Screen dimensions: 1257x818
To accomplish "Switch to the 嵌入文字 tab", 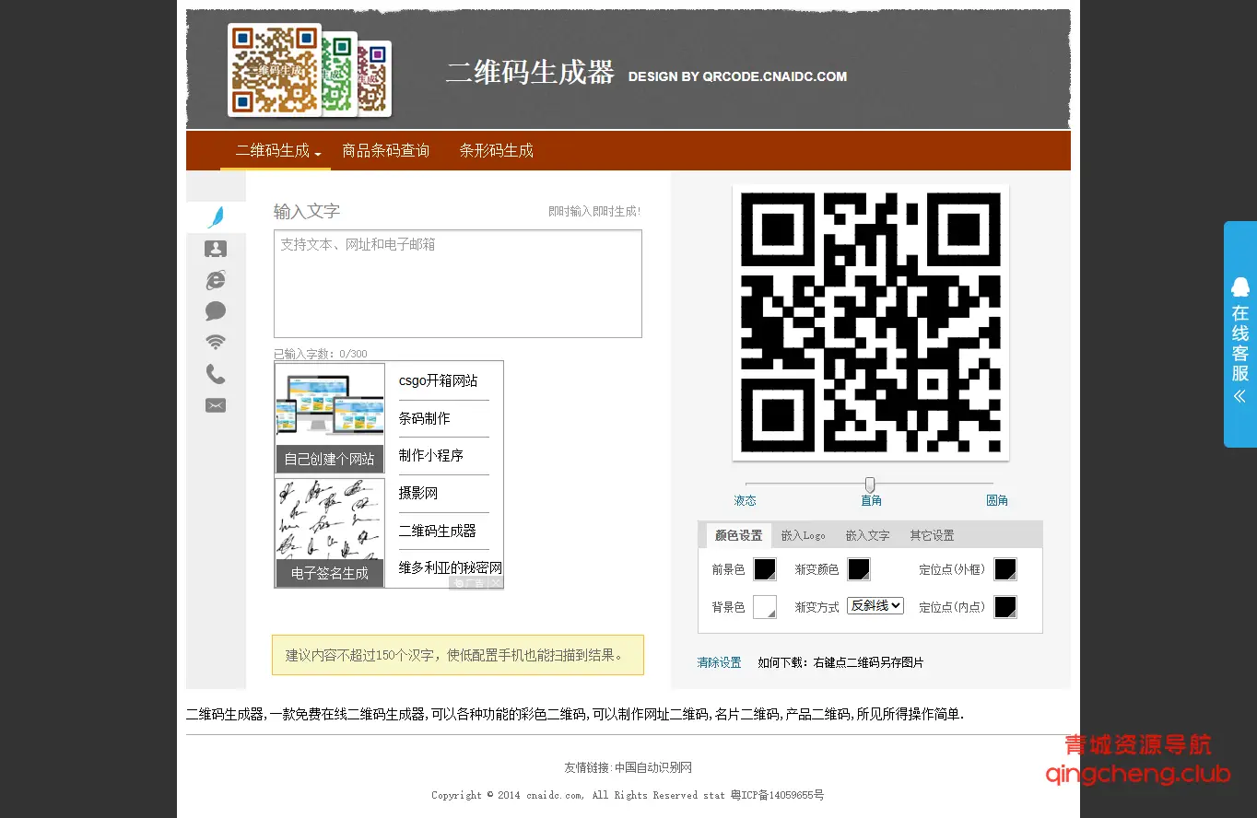I will [x=867, y=535].
